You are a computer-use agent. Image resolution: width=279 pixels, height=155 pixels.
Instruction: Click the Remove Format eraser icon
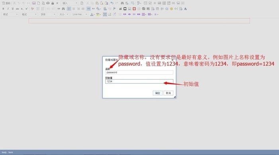[x=32, y=9]
